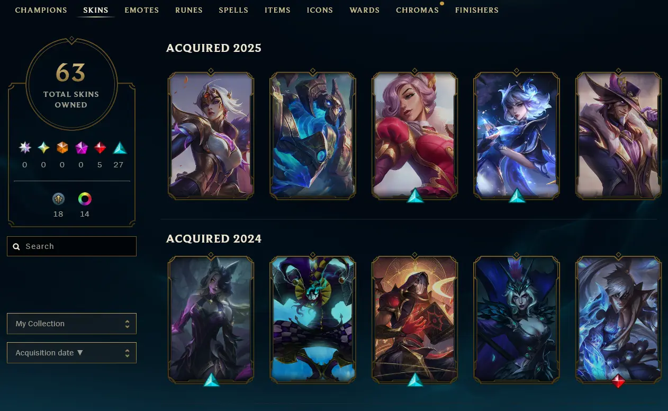Select the jester skin card in 2024
This screenshot has width=668, height=411.
click(313, 319)
